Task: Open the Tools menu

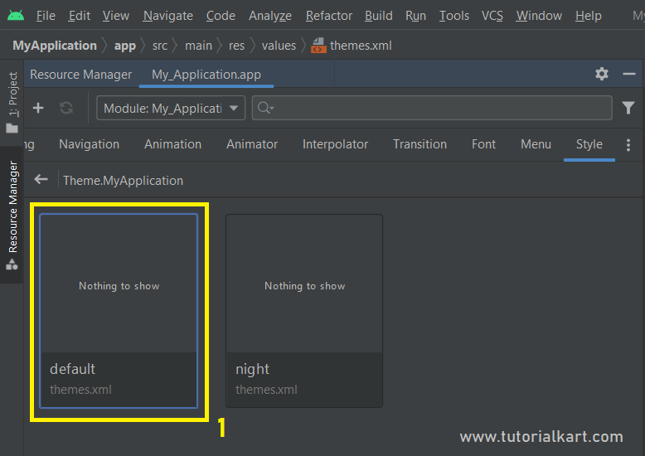Action: 454,16
